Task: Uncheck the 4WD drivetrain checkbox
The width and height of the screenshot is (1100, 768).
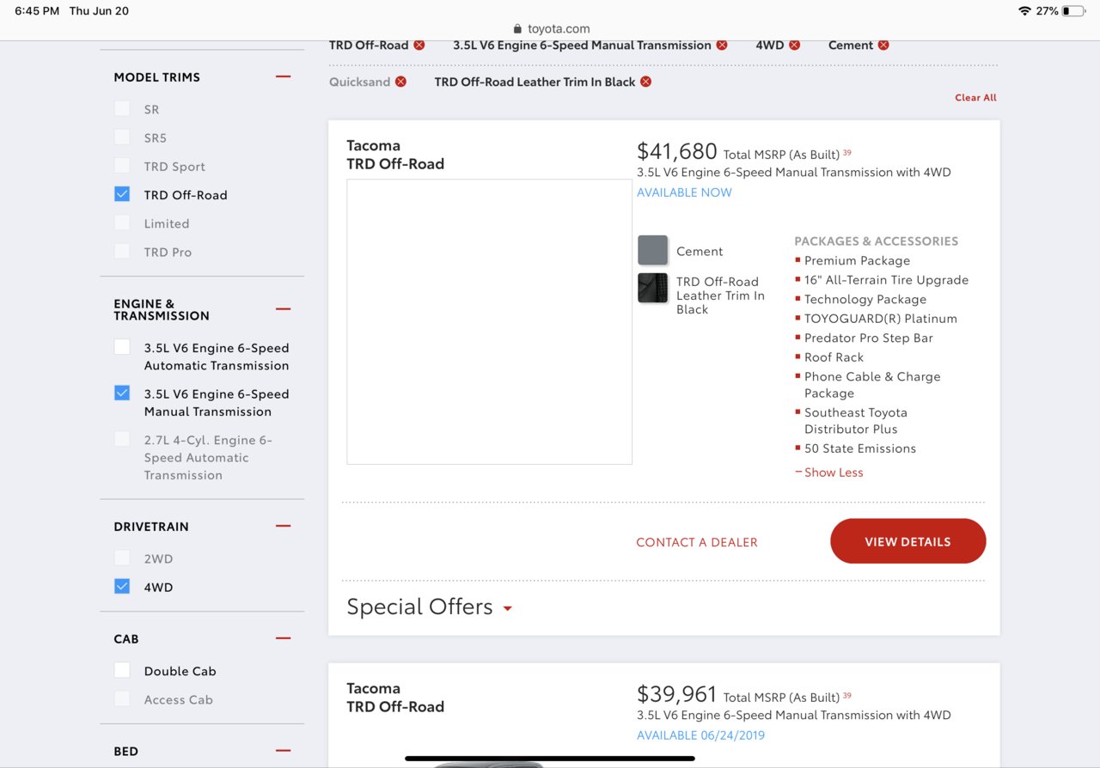Action: click(122, 587)
